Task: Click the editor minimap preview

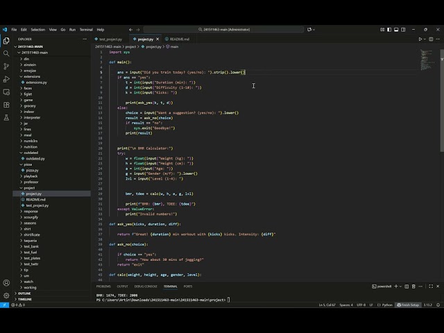Action: point(427,60)
